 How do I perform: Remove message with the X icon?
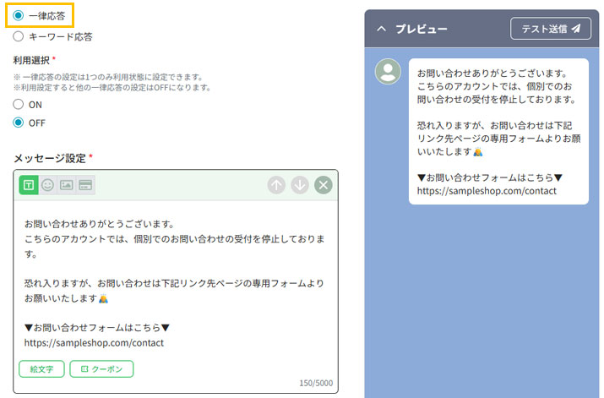324,185
